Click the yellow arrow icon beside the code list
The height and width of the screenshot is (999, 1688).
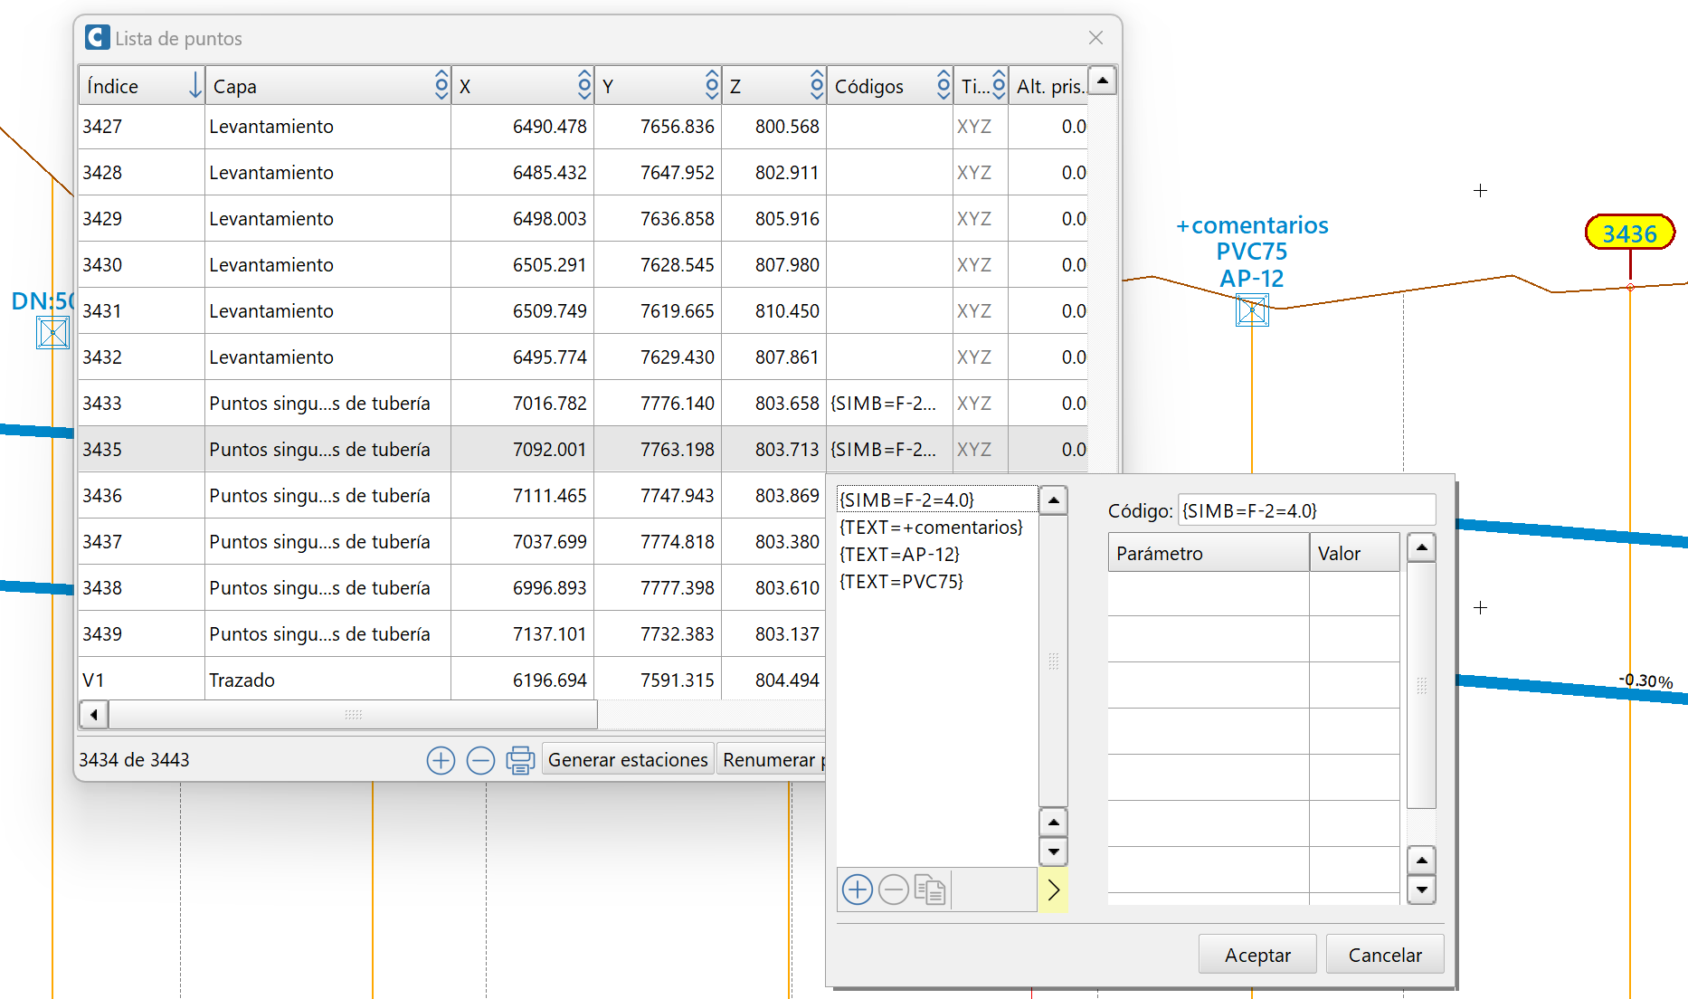click(1052, 890)
